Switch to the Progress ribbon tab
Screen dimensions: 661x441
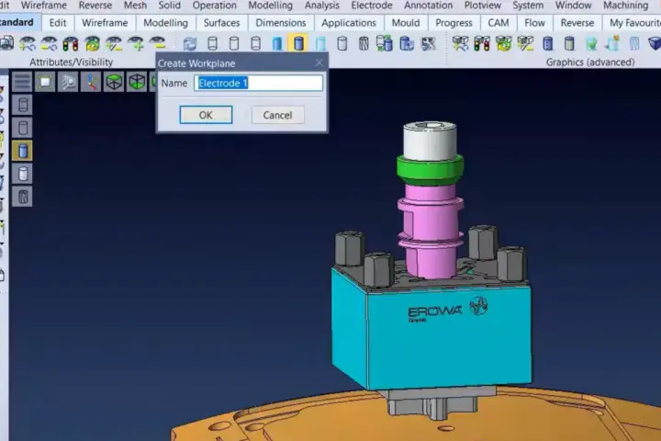[454, 23]
